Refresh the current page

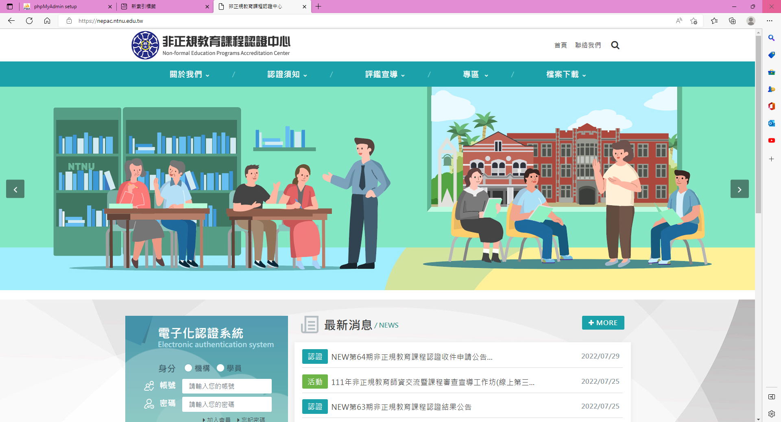coord(29,21)
